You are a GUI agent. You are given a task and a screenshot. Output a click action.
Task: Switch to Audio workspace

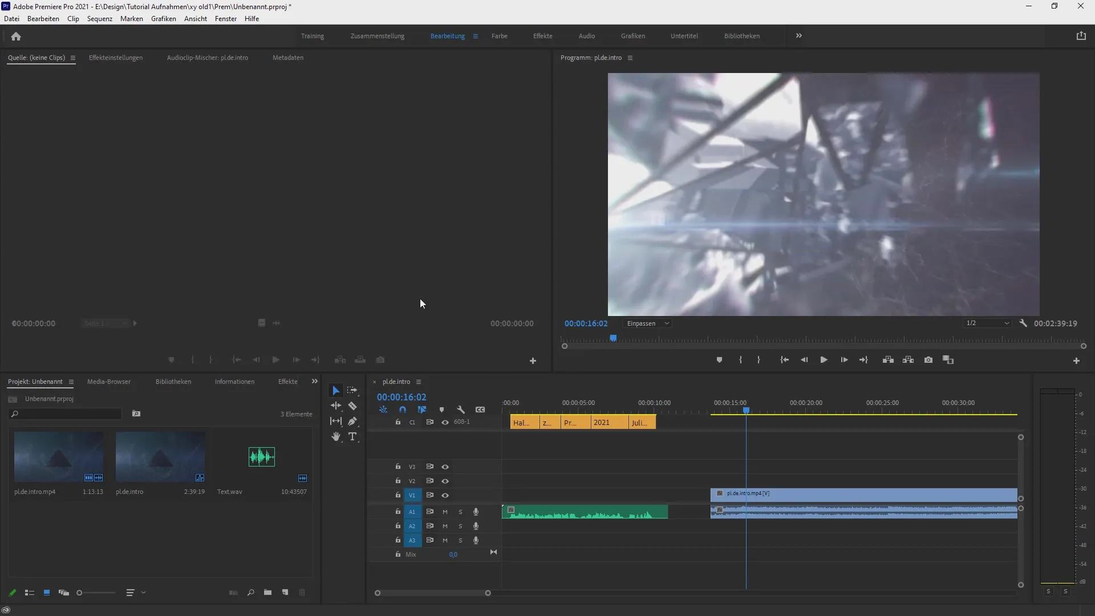pos(587,36)
